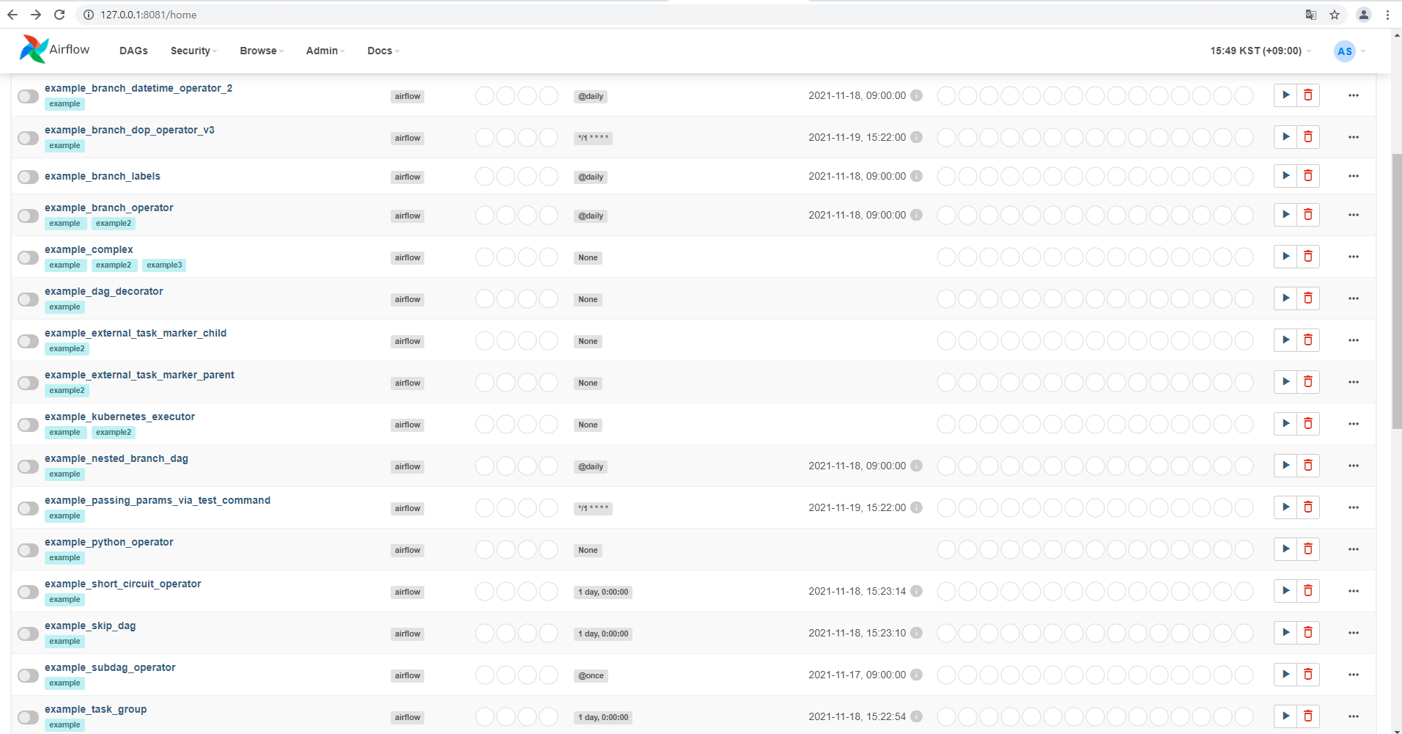Trigger example_task_group DAG run
The image size is (1402, 734).
[x=1285, y=716]
